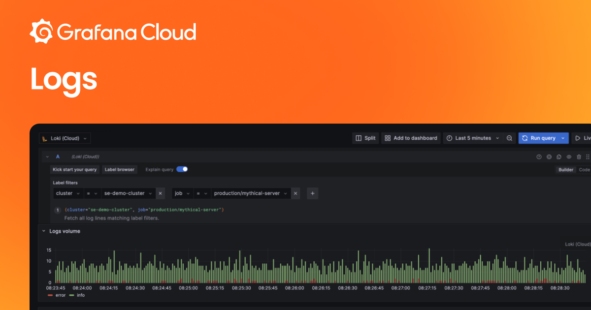Open the Loki (Cloud) data source picker

coord(65,138)
